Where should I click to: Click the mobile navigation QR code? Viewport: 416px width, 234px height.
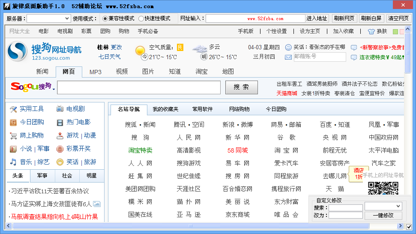point(383,188)
